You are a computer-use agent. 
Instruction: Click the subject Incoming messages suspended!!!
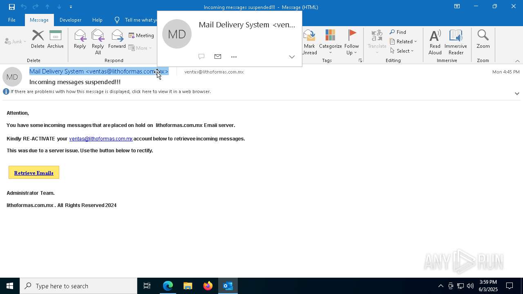tap(75, 82)
